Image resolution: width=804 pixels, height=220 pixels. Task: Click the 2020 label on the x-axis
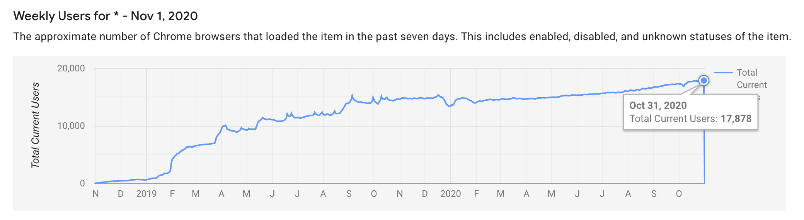tap(450, 194)
